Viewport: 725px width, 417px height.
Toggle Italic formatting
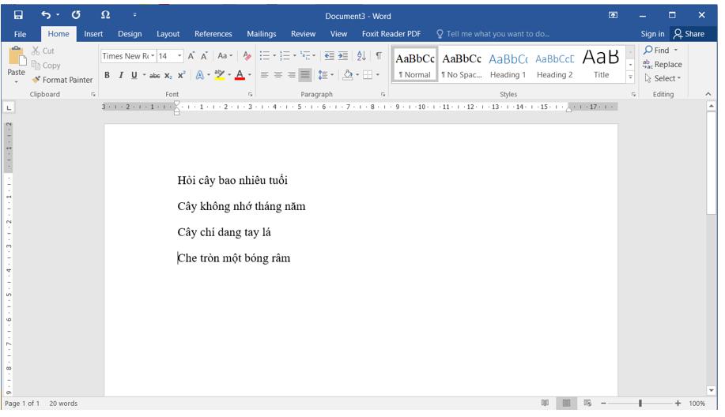click(x=121, y=76)
